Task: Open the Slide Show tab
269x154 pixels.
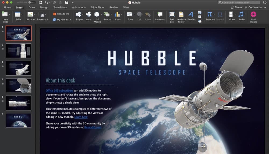Action: (97, 7)
